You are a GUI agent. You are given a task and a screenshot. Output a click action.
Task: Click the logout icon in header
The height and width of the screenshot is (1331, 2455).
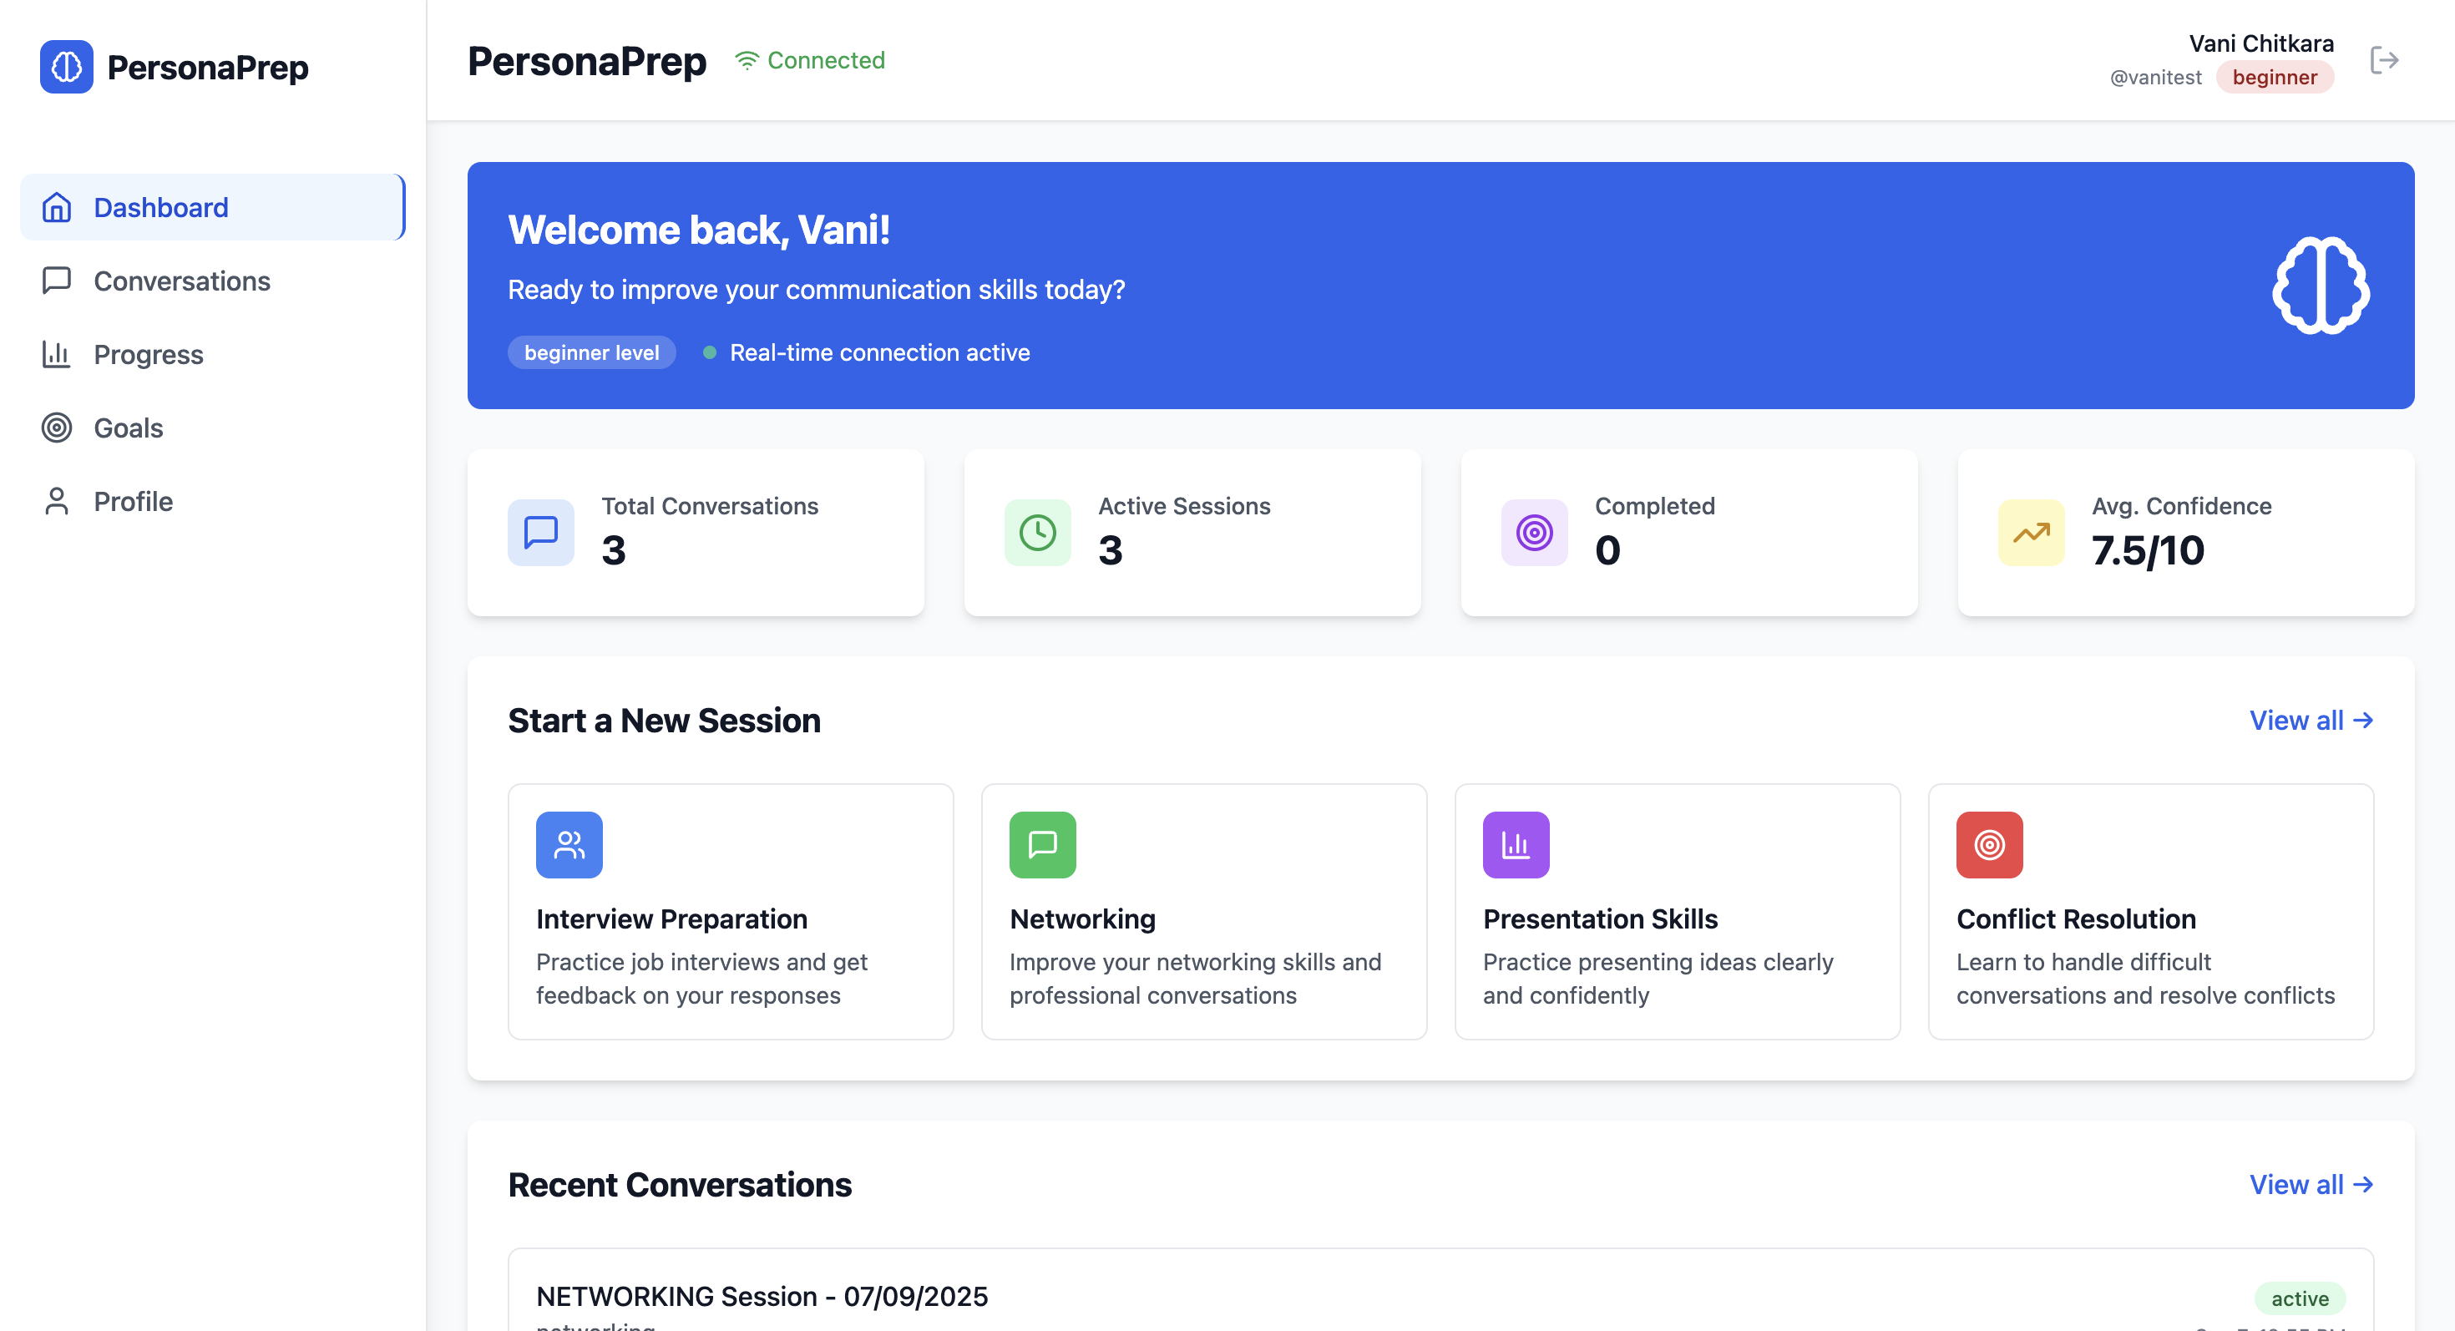(x=2383, y=60)
